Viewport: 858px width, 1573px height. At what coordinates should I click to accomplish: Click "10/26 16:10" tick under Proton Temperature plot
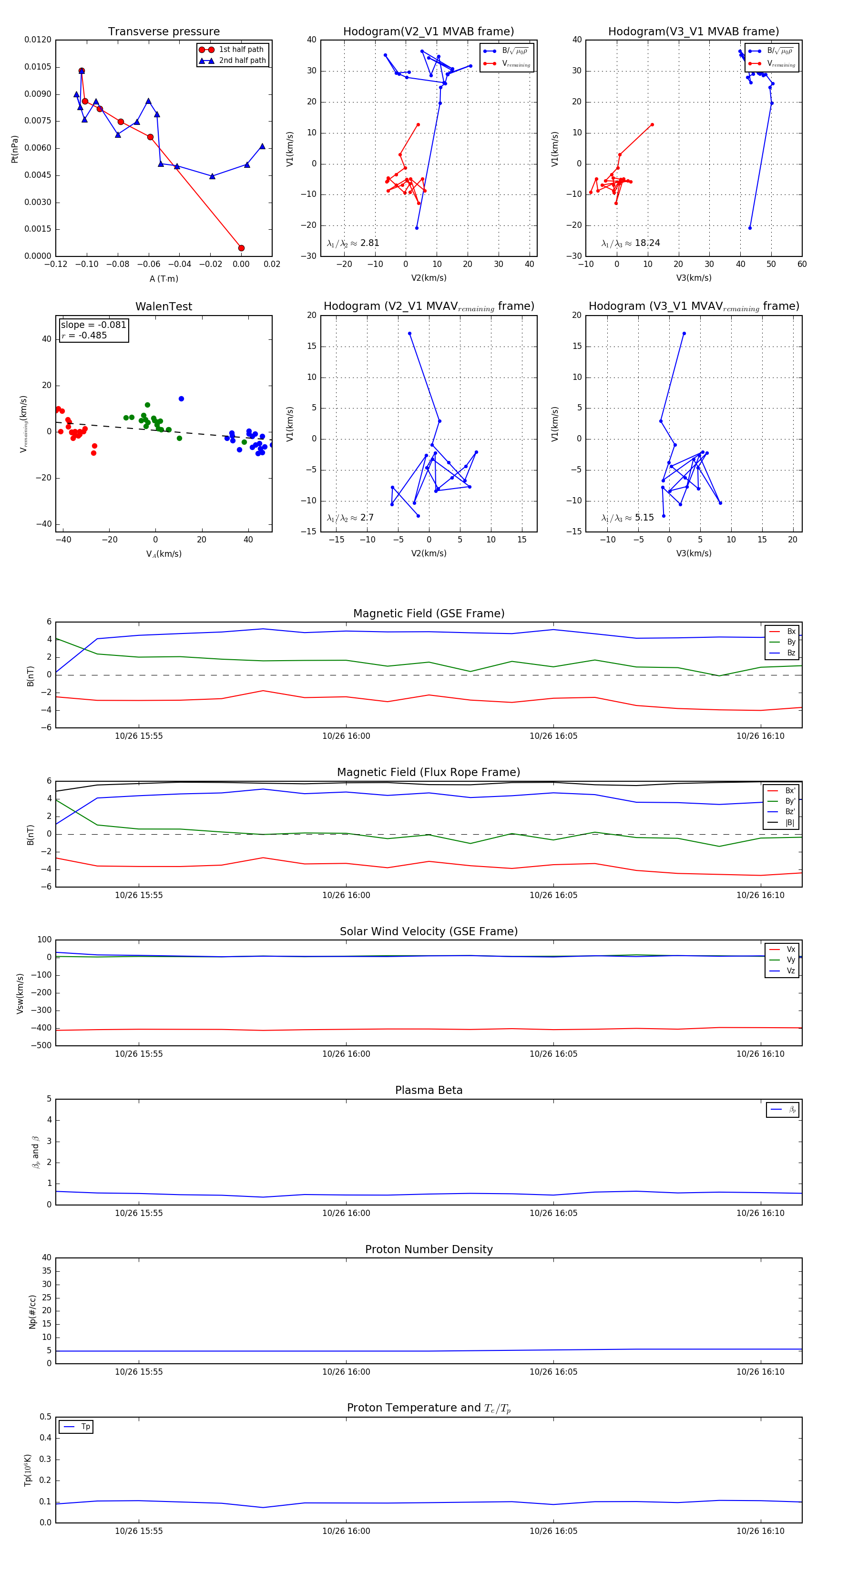click(x=760, y=1532)
